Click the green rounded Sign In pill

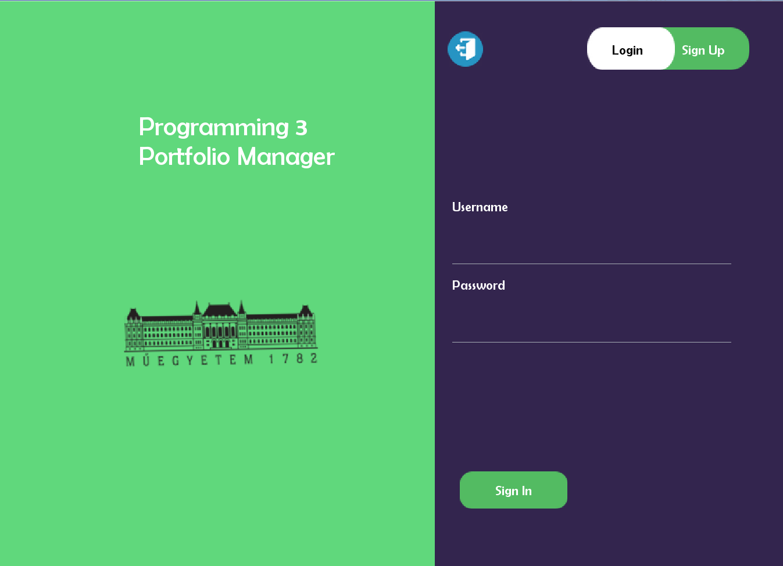tap(513, 490)
